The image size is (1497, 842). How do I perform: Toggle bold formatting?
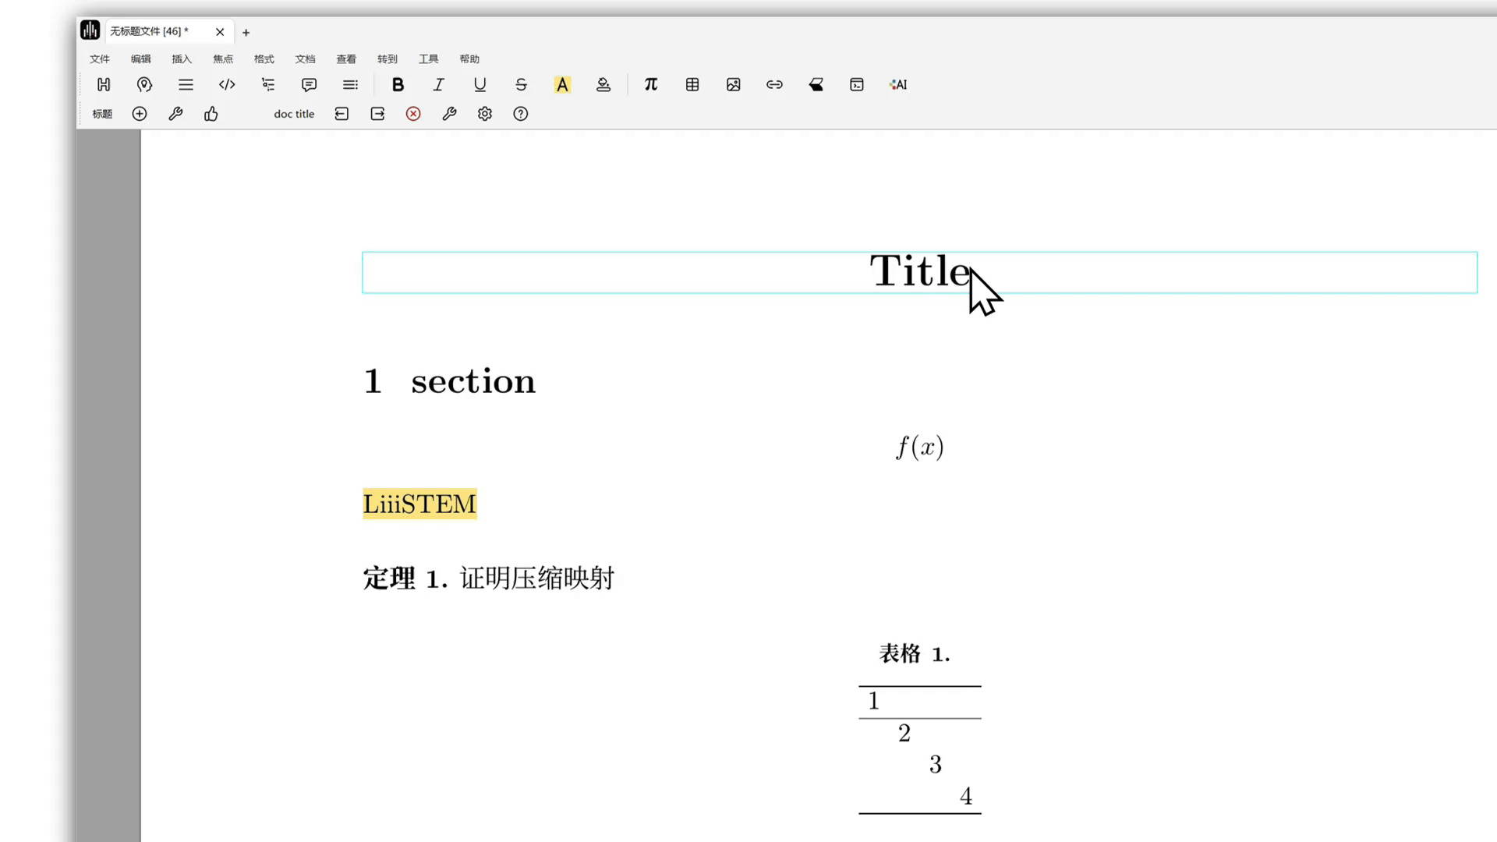[398, 84]
